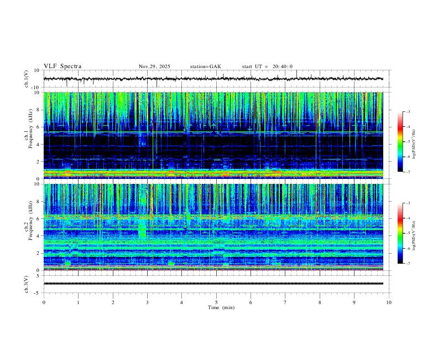This screenshot has height=339, width=438.
Task: Click the 'ch.3(V)' axis label
Action: [x=26, y=284]
